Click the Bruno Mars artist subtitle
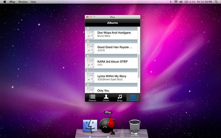Screen dimensions: 221x138 point(104,36)
